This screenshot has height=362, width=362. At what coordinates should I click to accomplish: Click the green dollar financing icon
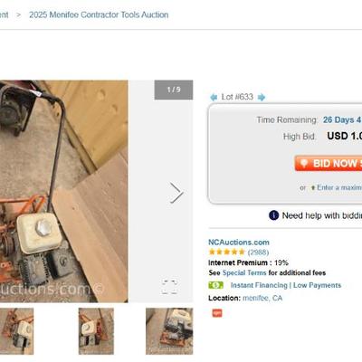[215, 285]
